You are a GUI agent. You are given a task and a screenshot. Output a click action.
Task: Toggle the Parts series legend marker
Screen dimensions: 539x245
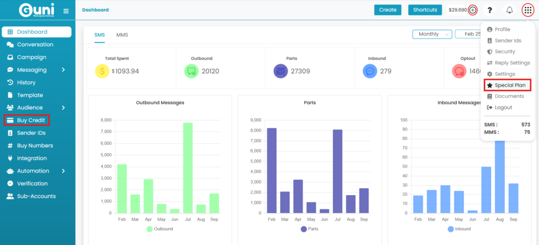(304, 229)
